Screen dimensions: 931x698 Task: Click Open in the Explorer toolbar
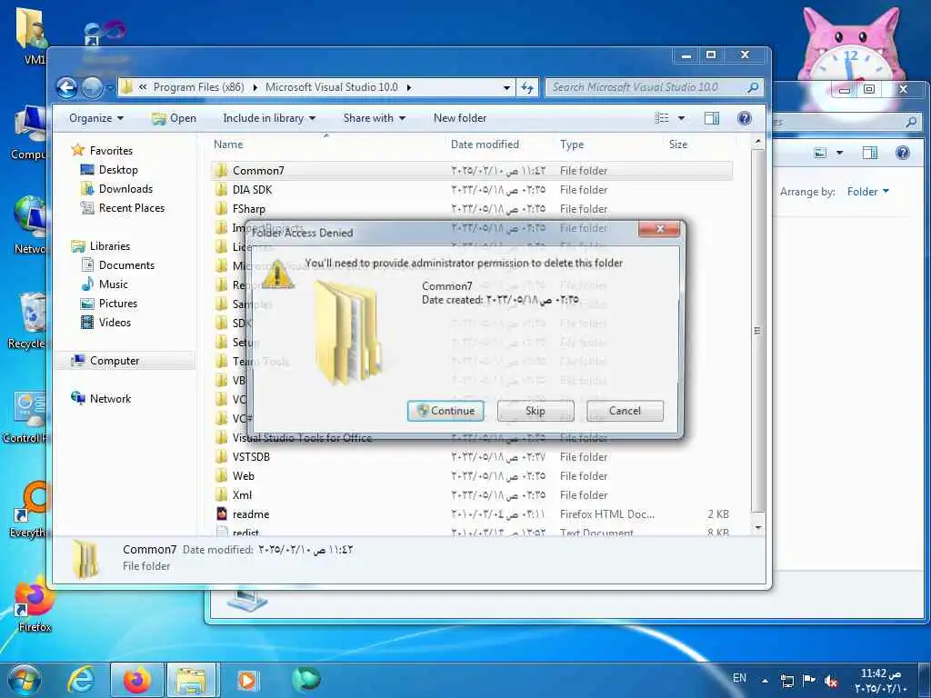pos(174,118)
